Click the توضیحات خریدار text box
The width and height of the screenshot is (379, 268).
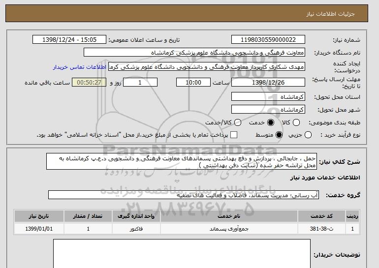tap(182, 254)
